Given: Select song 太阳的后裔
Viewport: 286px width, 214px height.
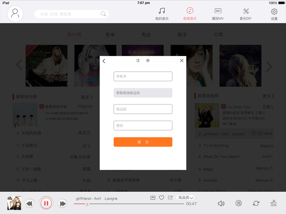Looking at the screenshot, I should 31,133.
